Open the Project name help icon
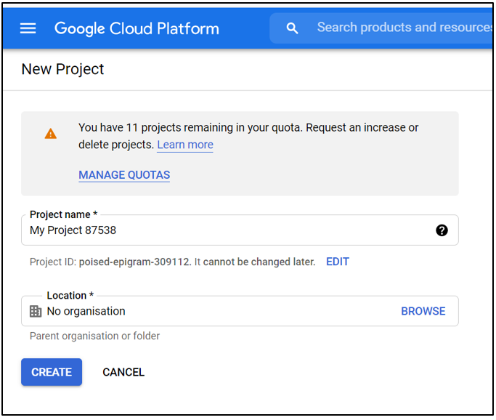This screenshot has width=496, height=420. pyautogui.click(x=442, y=230)
